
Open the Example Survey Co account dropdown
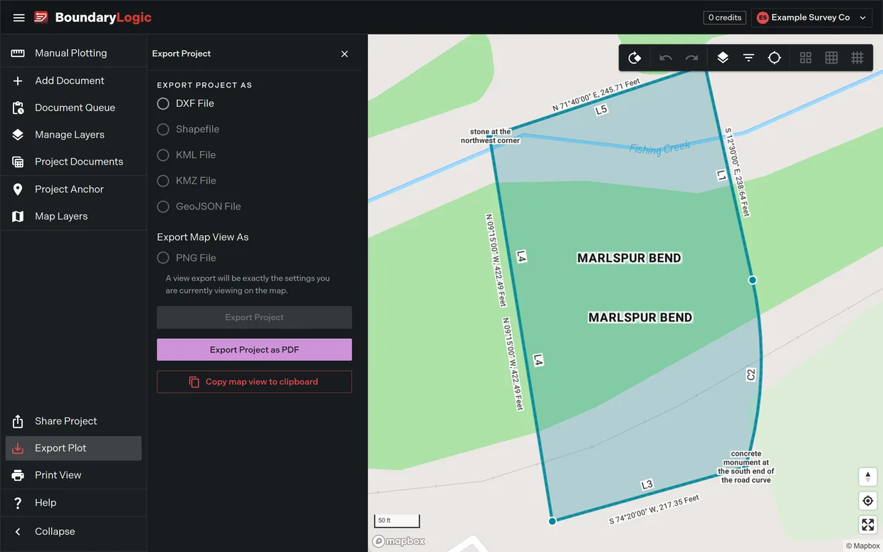pyautogui.click(x=812, y=18)
